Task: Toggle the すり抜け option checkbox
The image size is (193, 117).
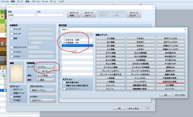Action: point(11,100)
